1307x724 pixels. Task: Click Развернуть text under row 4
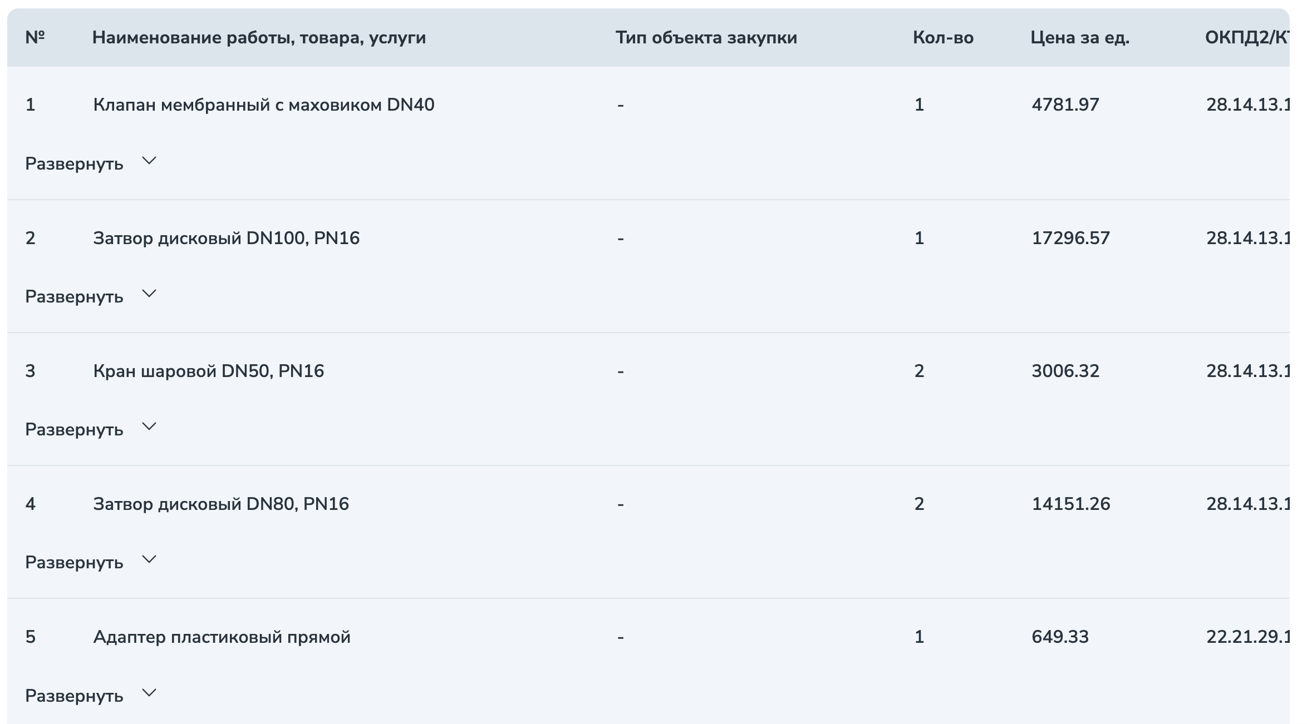click(74, 563)
